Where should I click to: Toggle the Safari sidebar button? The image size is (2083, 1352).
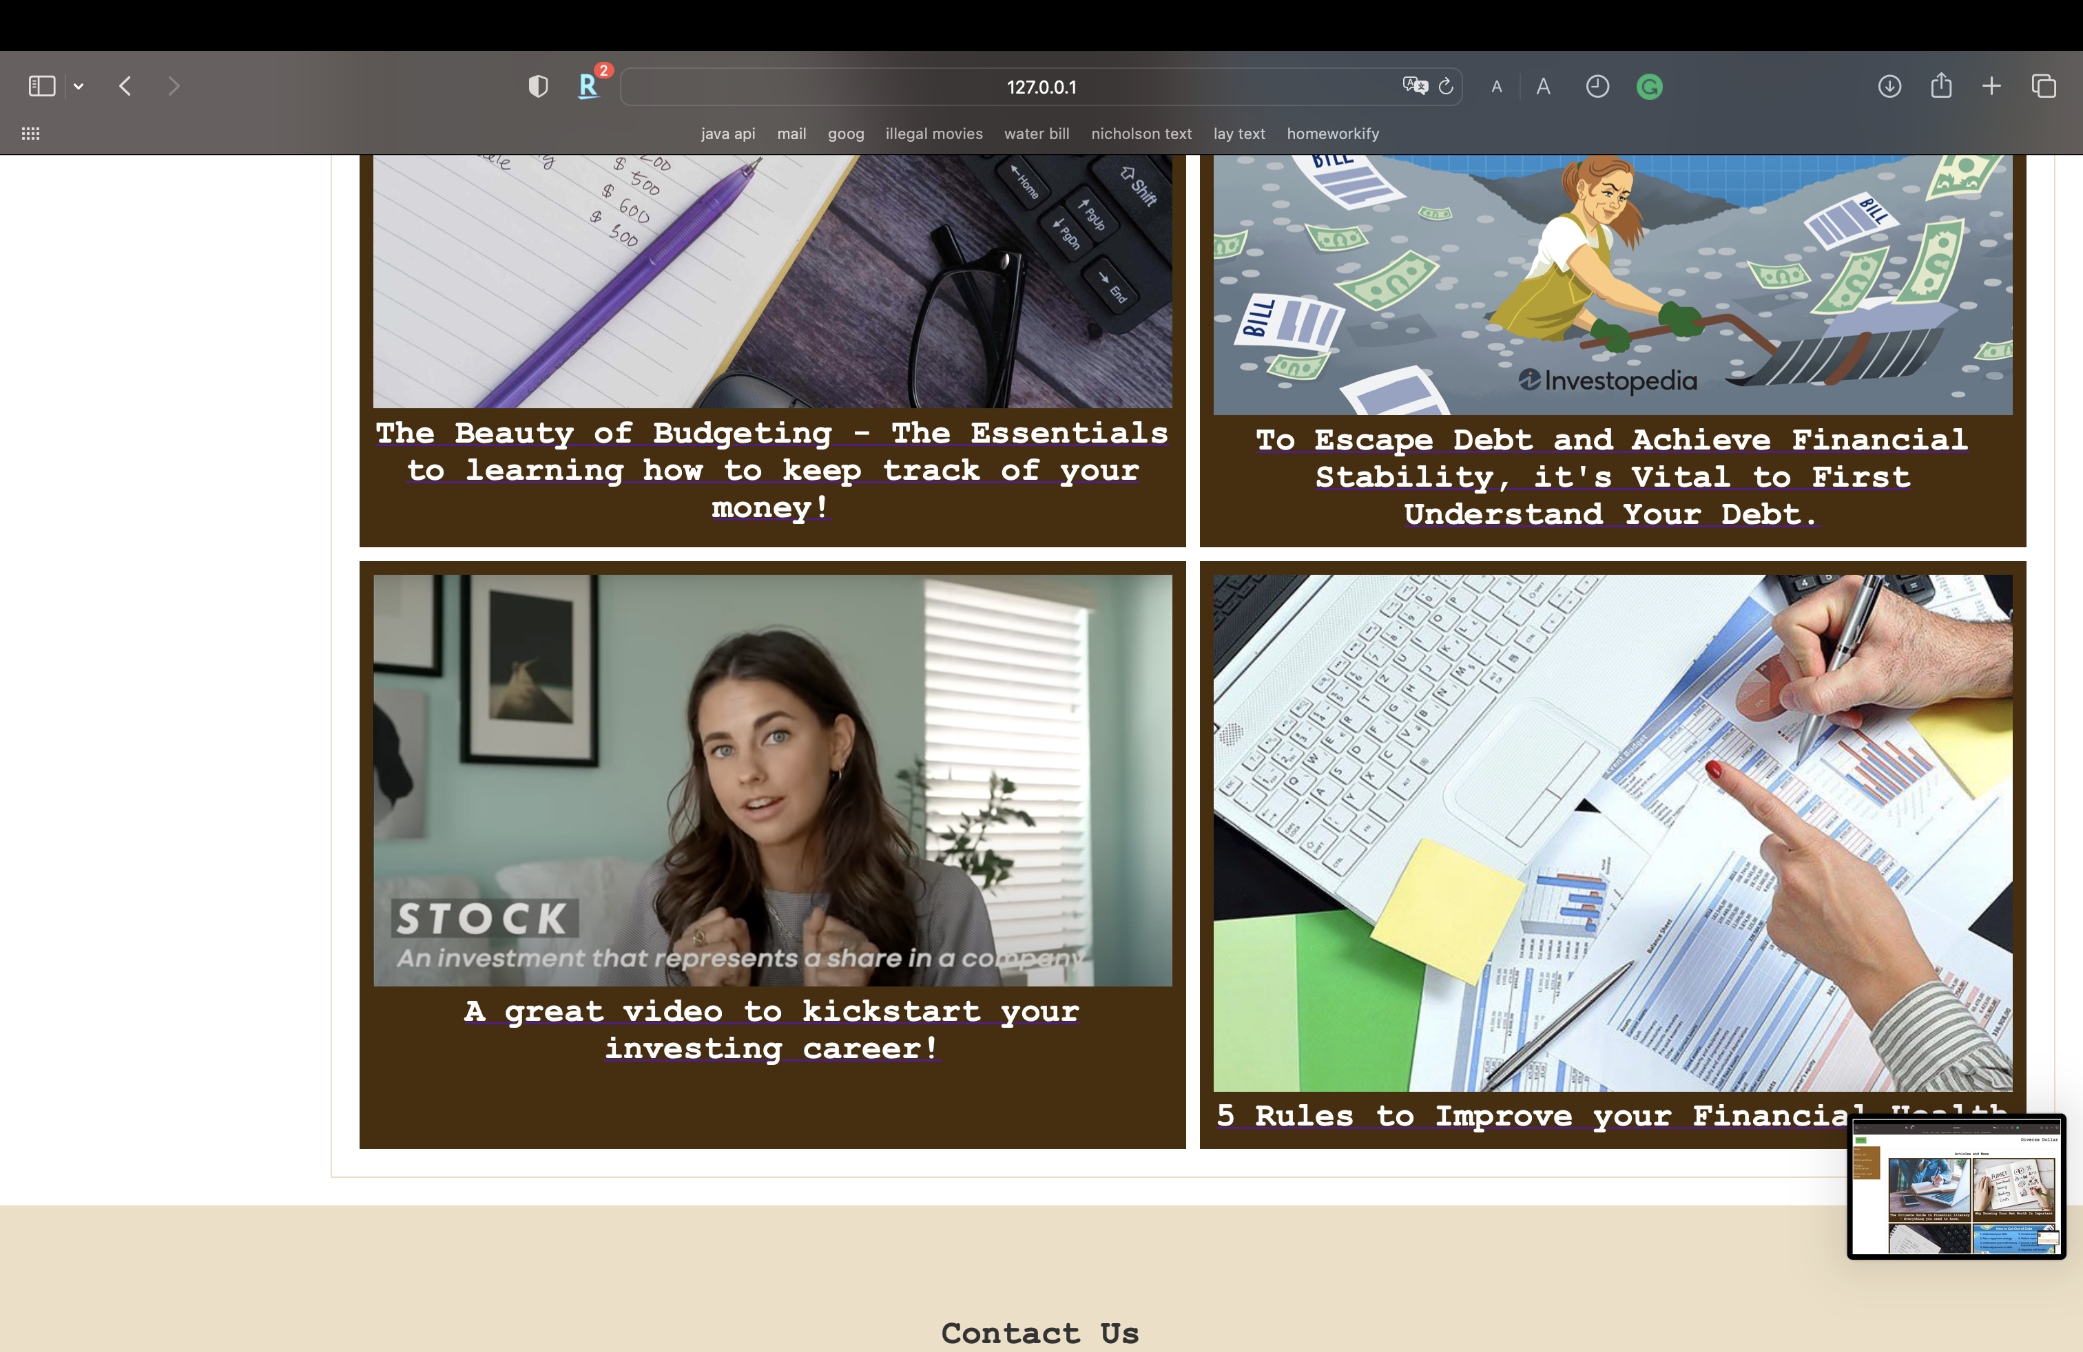point(41,85)
